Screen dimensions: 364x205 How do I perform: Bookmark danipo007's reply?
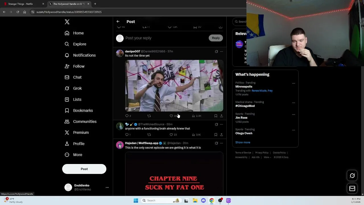[x=216, y=116]
